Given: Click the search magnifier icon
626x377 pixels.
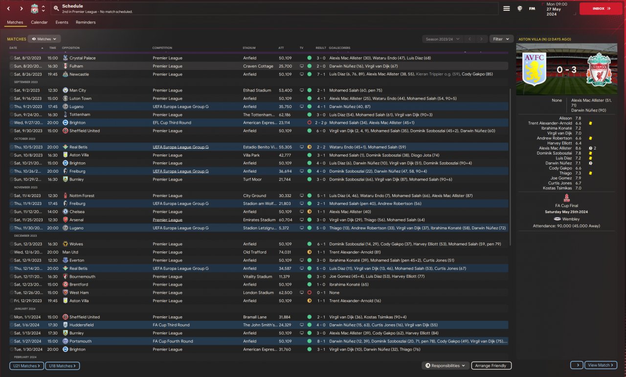Looking at the screenshot, I should [x=56, y=9].
